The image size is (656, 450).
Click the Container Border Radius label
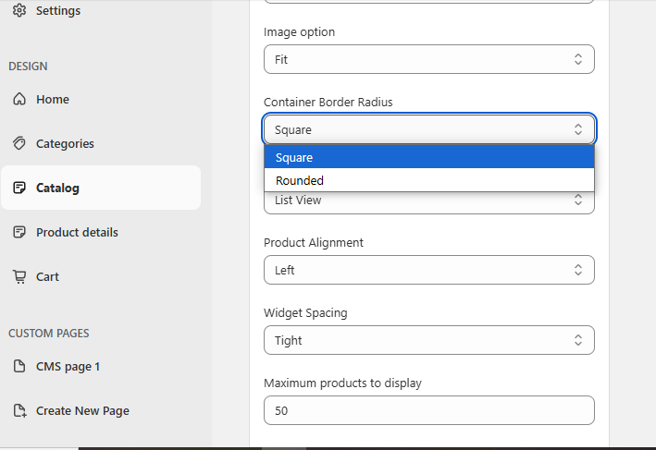328,102
